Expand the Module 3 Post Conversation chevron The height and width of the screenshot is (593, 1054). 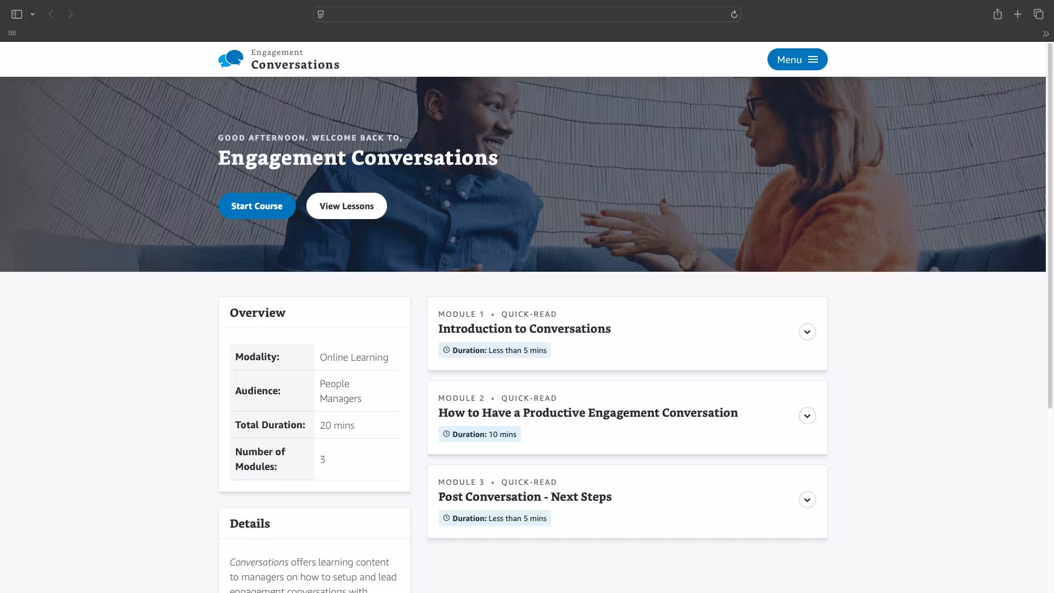click(807, 500)
